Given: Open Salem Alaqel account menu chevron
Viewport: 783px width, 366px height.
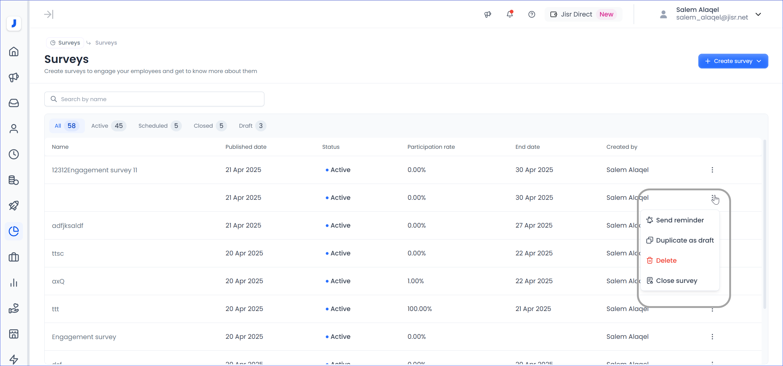Looking at the screenshot, I should pyautogui.click(x=758, y=14).
